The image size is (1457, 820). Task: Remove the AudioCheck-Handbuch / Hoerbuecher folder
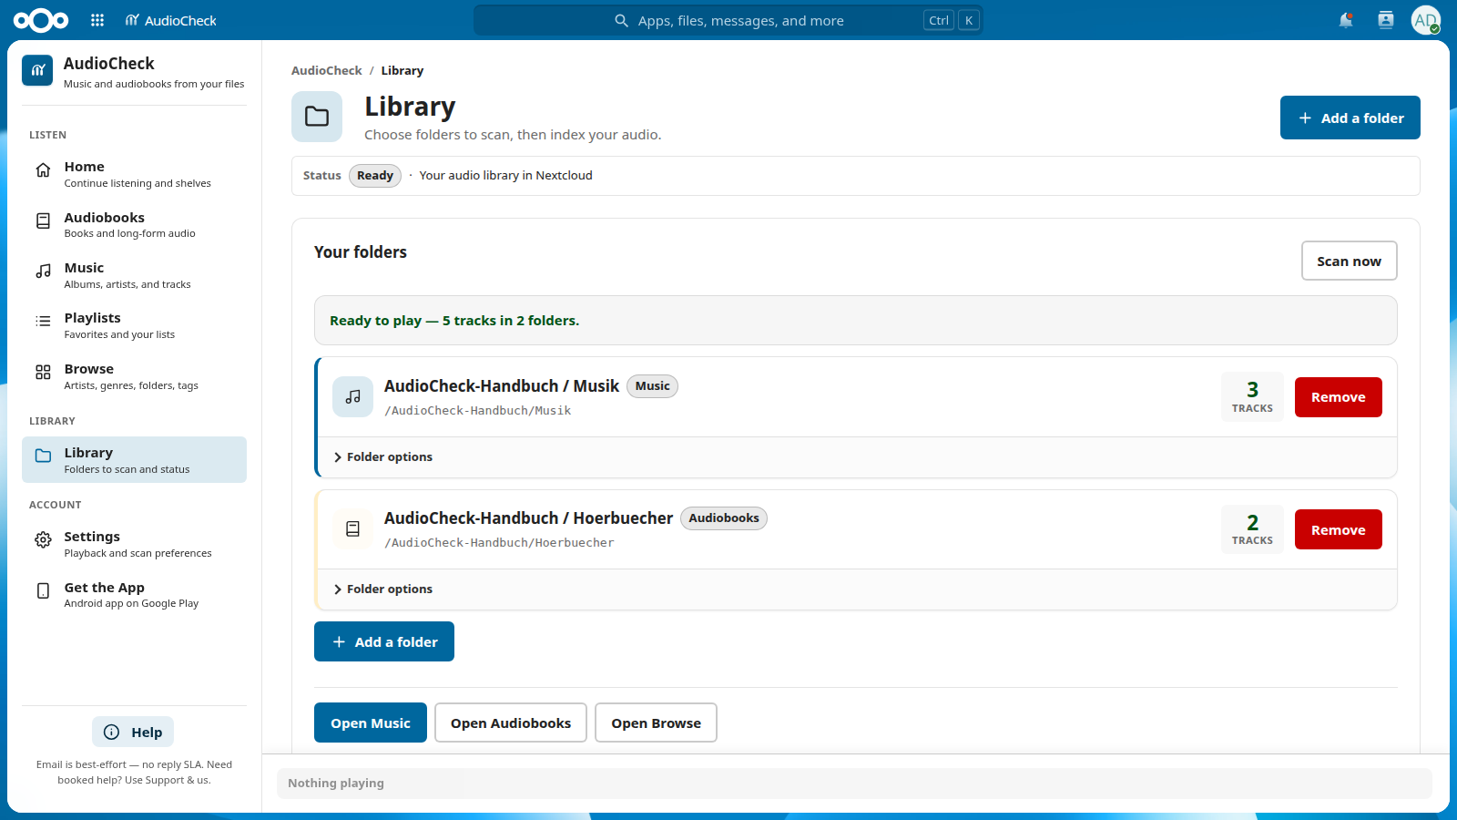coord(1339,529)
